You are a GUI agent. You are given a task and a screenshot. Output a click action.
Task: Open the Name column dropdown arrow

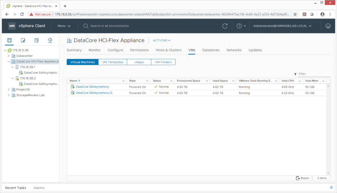click(123, 81)
